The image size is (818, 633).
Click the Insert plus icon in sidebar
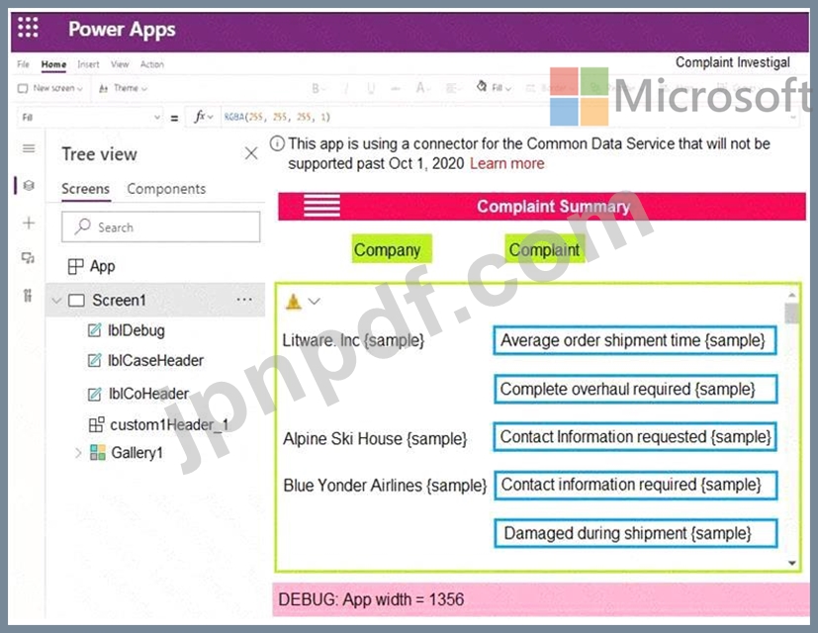point(29,223)
